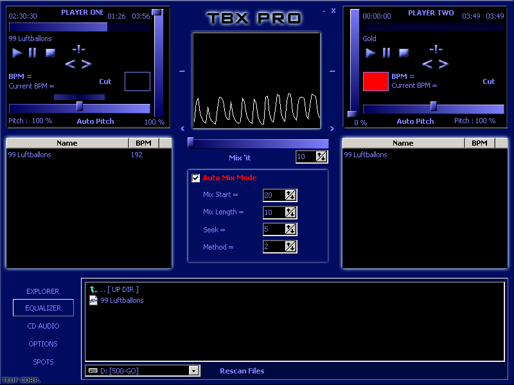
Task: Toggle the Auto Mix Mode checkbox
Action: click(196, 178)
